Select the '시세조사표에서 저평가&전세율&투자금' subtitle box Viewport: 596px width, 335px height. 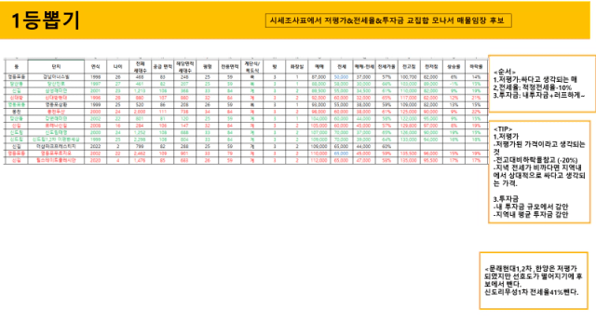(388, 20)
